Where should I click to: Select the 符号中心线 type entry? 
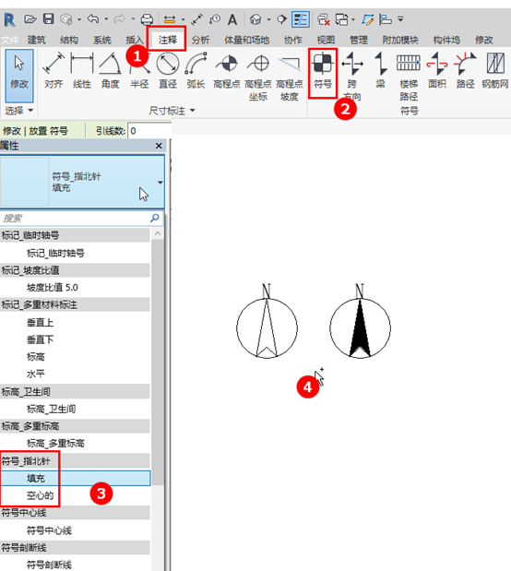[75, 530]
